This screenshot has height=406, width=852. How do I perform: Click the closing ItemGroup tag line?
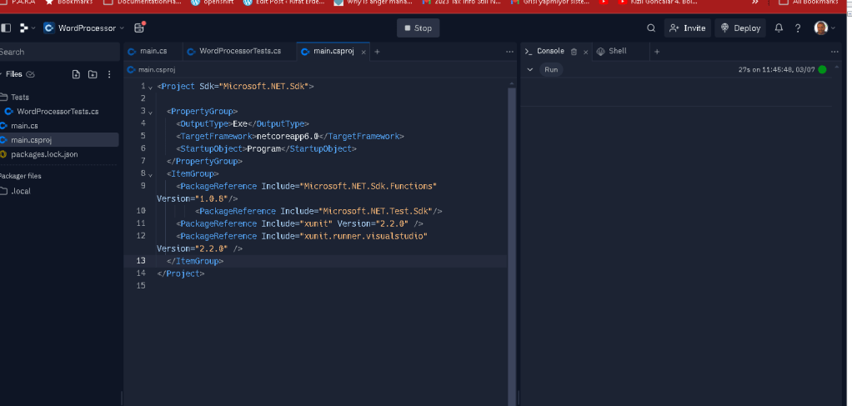[195, 261]
